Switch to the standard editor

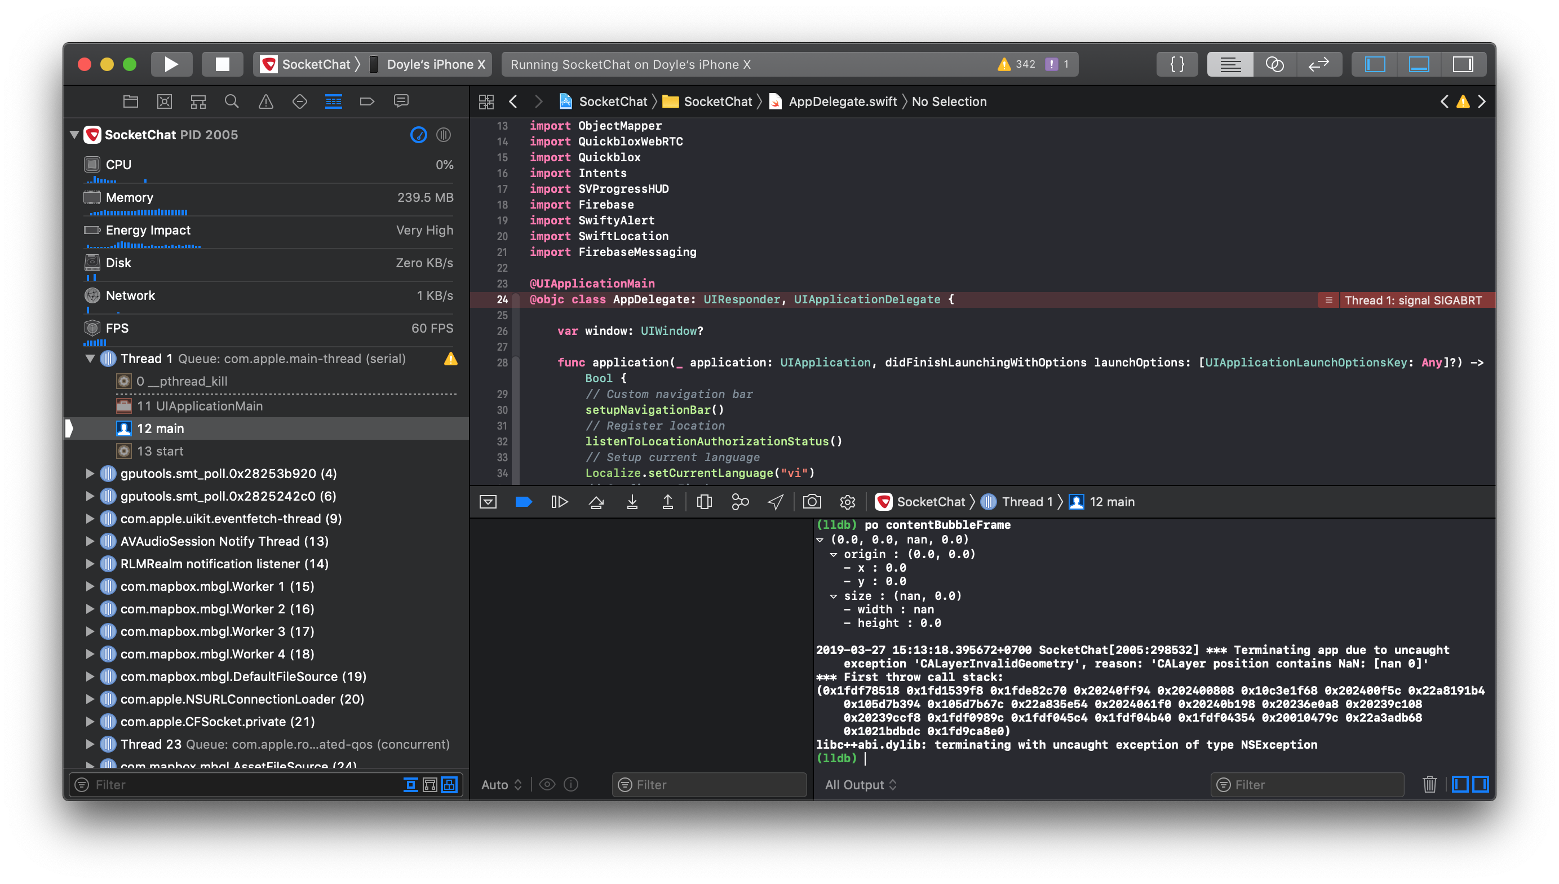coord(1230,64)
